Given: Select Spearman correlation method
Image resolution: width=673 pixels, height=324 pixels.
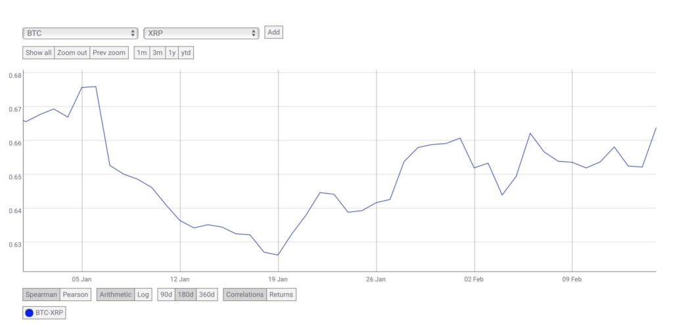Looking at the screenshot, I should tap(41, 294).
